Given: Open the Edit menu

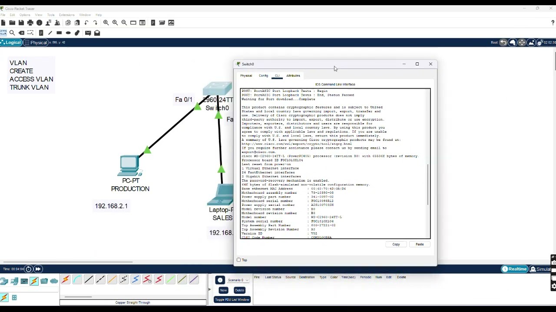Looking at the screenshot, I should pyautogui.click(x=12, y=15).
